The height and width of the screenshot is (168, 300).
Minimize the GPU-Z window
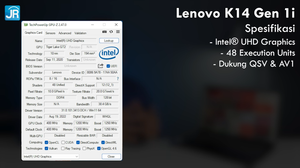[x=92, y=25]
